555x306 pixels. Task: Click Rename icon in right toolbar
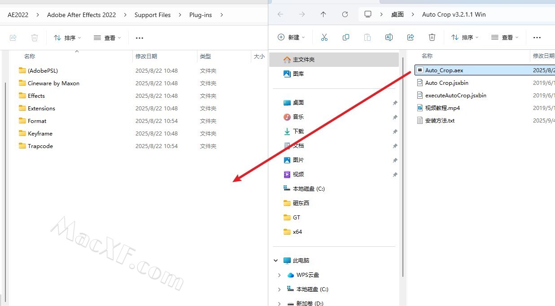(x=389, y=37)
